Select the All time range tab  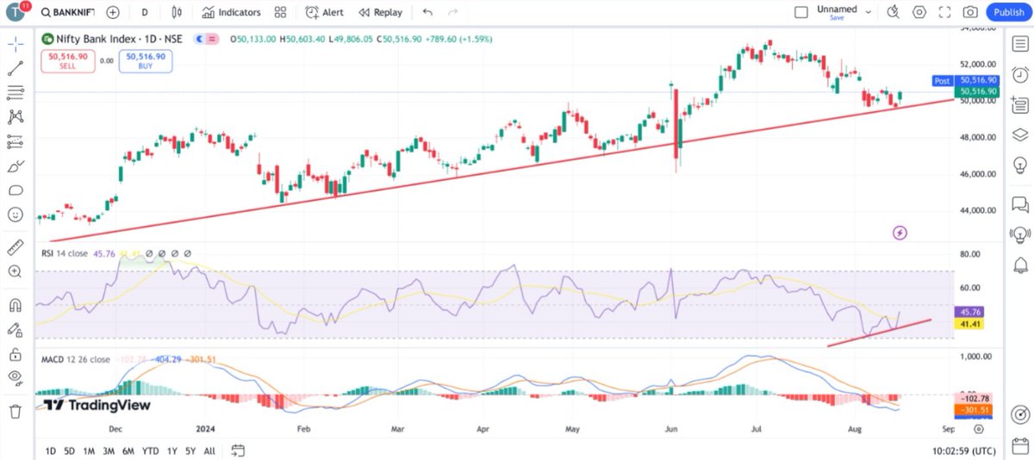209,451
